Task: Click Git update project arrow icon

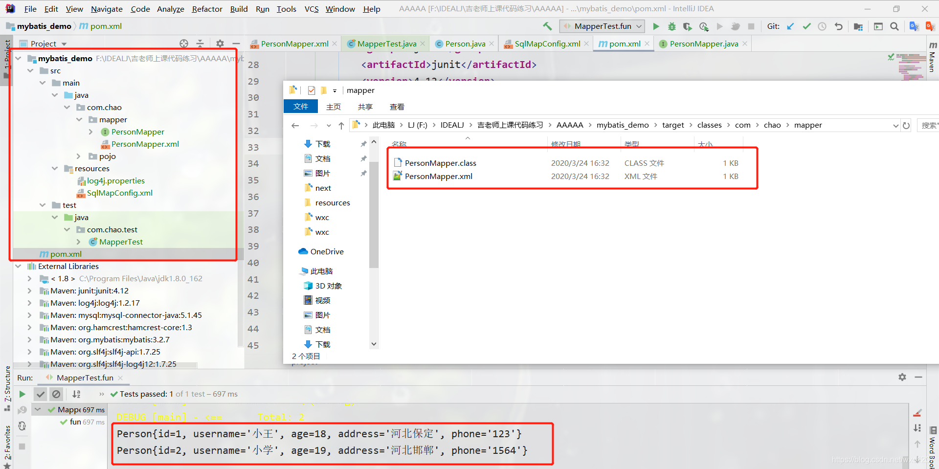Action: (790, 26)
